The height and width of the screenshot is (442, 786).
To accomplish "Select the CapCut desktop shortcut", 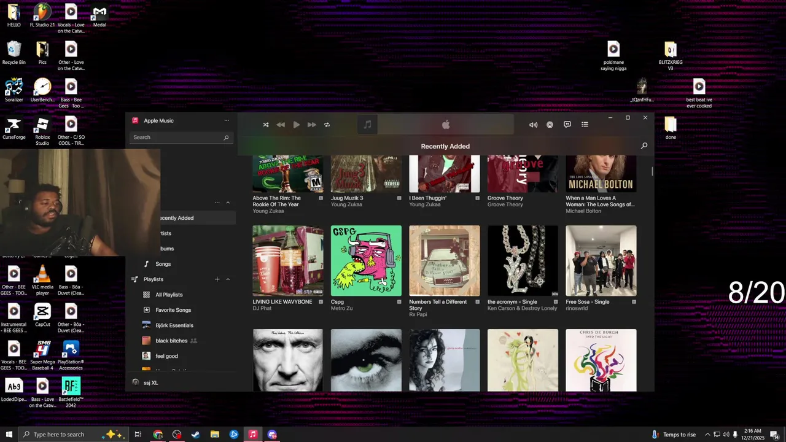I will [x=42, y=315].
